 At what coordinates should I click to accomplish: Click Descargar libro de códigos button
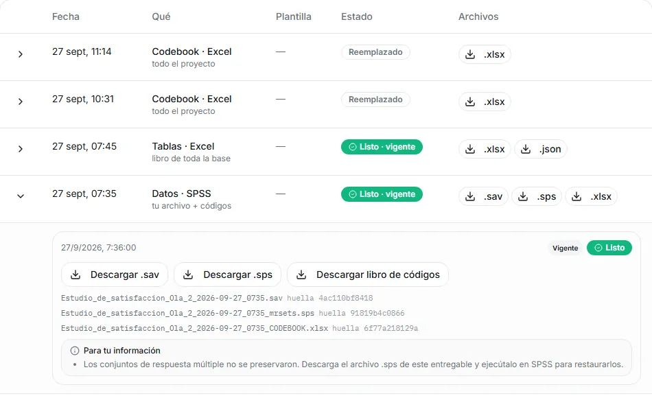coord(368,275)
